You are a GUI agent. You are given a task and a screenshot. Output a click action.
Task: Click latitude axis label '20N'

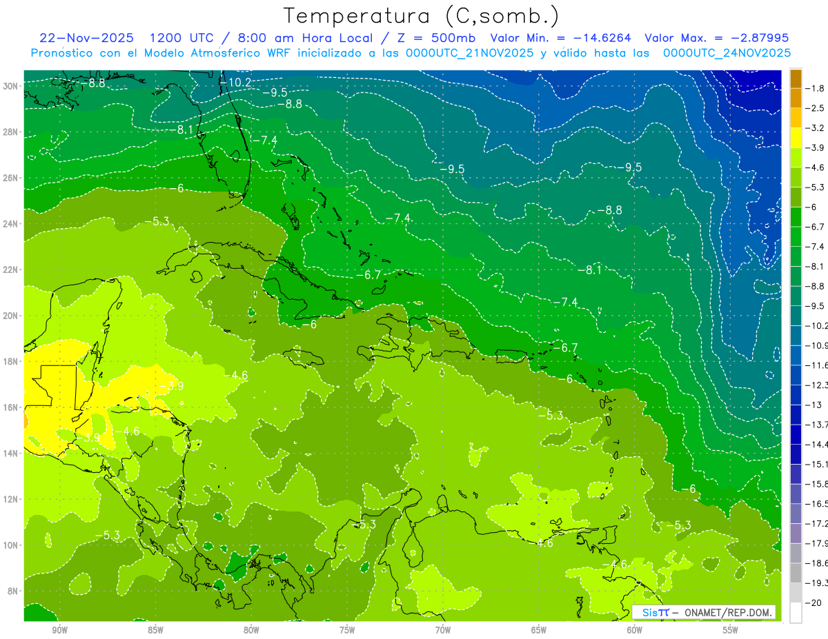[x=11, y=316]
